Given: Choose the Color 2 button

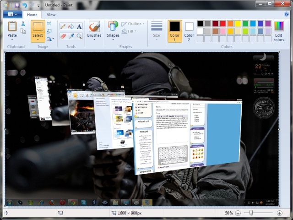Looking at the screenshot, I should pos(189,31).
